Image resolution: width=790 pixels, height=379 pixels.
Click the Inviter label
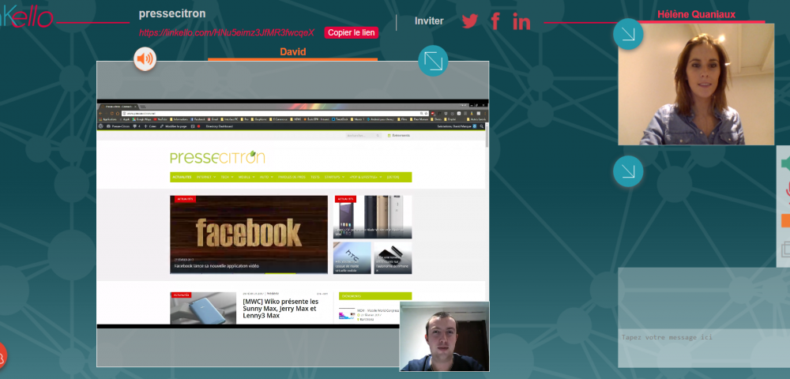tap(429, 21)
